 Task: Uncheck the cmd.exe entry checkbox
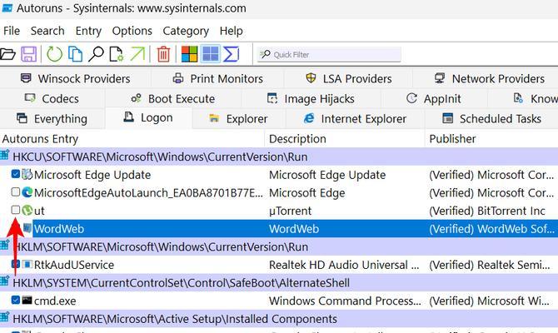15,300
